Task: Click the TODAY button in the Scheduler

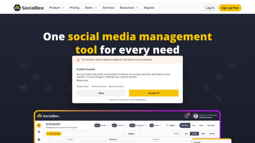Action: click(x=176, y=134)
